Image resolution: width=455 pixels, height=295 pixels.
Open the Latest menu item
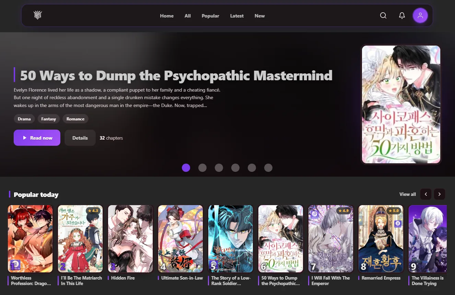point(237,16)
